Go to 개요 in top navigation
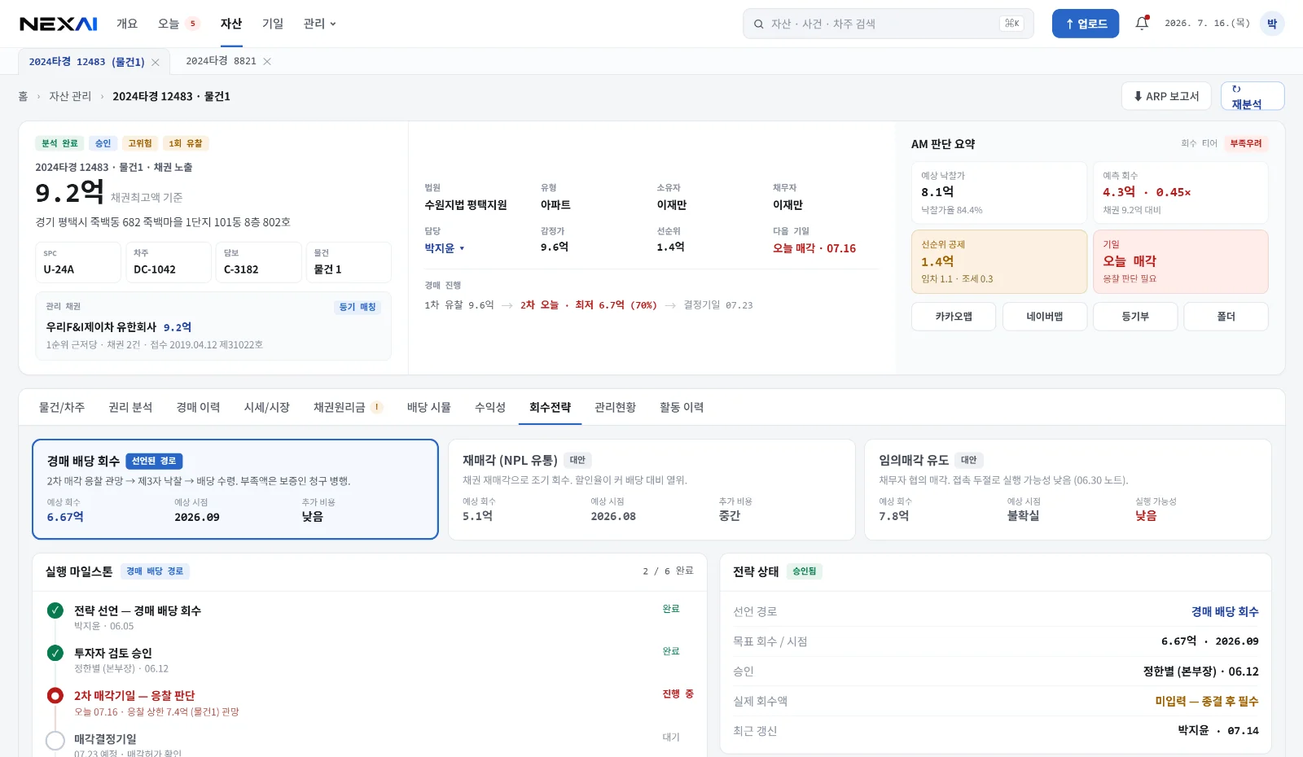 pyautogui.click(x=127, y=24)
